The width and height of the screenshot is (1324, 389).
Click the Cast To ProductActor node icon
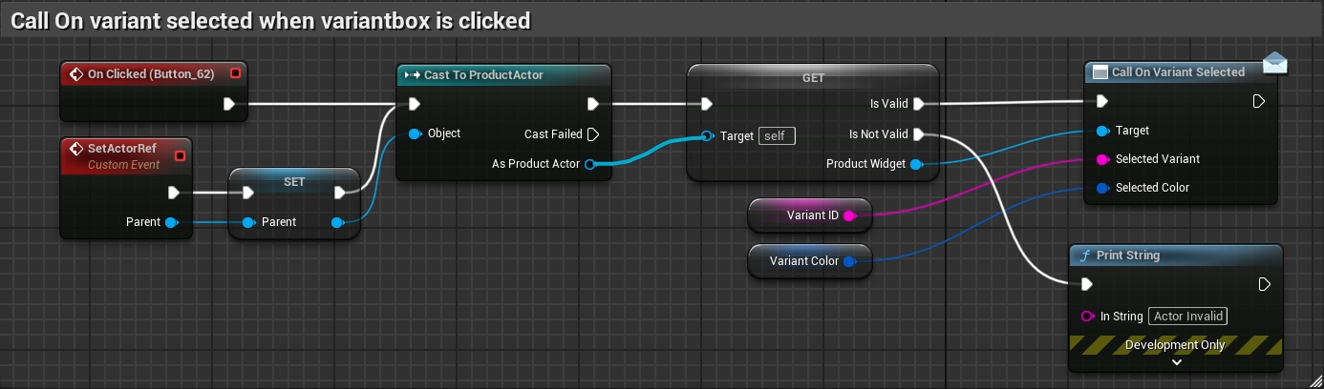(x=412, y=74)
